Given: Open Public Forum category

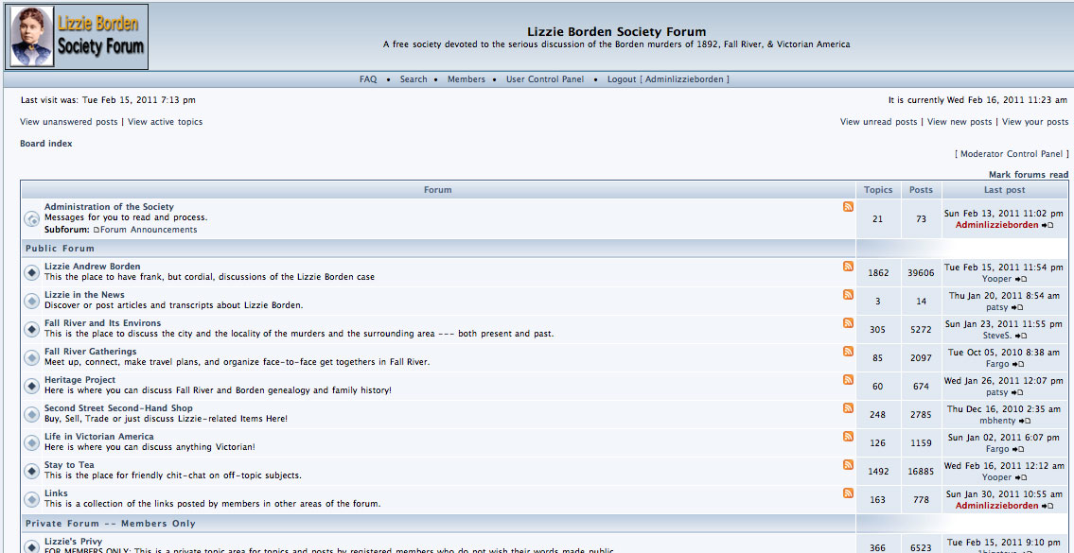Looking at the screenshot, I should 60,249.
